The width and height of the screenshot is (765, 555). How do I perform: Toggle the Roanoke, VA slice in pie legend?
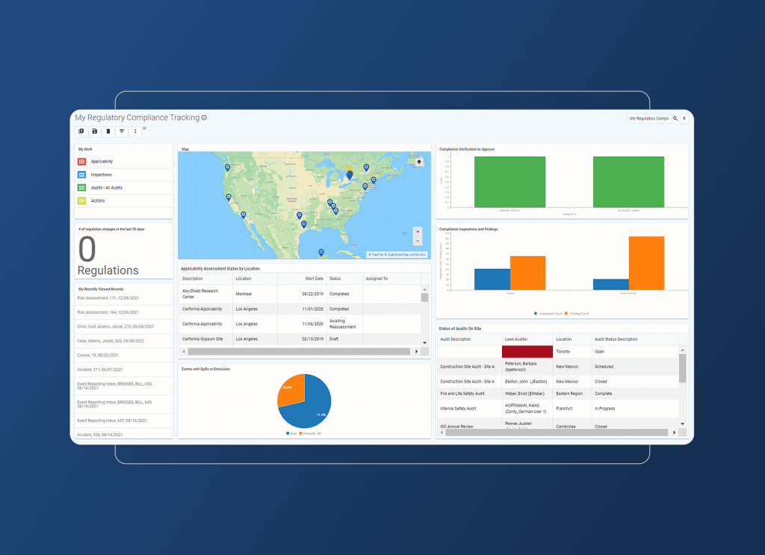[x=308, y=432]
